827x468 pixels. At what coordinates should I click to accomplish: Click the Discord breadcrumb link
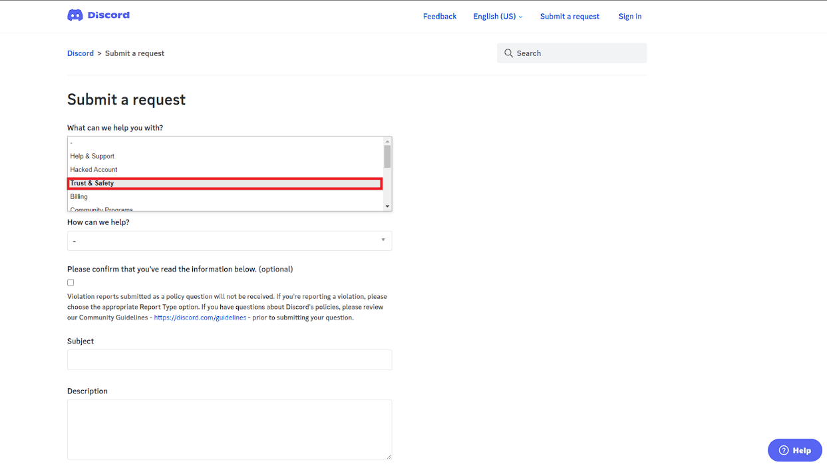tap(81, 53)
